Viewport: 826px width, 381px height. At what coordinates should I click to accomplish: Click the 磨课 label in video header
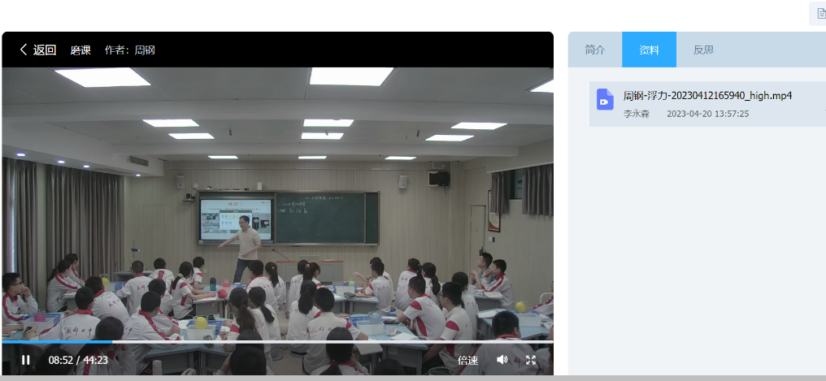click(80, 50)
